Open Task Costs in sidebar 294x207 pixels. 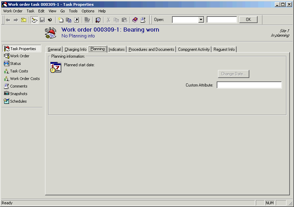(16, 71)
